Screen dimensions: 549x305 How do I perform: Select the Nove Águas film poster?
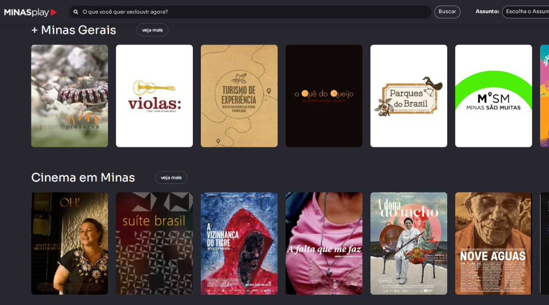point(494,244)
